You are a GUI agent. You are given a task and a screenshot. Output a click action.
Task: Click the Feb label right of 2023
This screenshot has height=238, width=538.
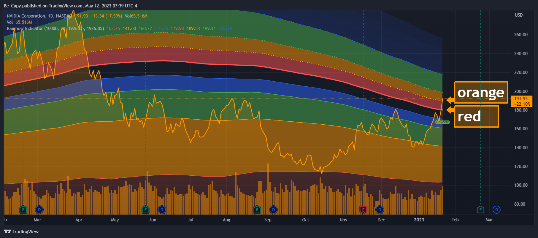pyautogui.click(x=455, y=220)
